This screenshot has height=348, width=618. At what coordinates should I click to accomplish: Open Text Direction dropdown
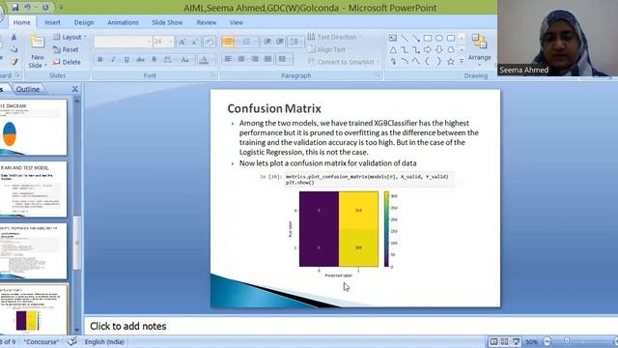tap(334, 37)
